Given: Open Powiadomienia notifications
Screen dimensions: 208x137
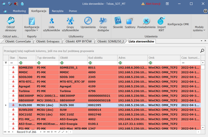Looking at the screenshot, I should tap(146, 23).
